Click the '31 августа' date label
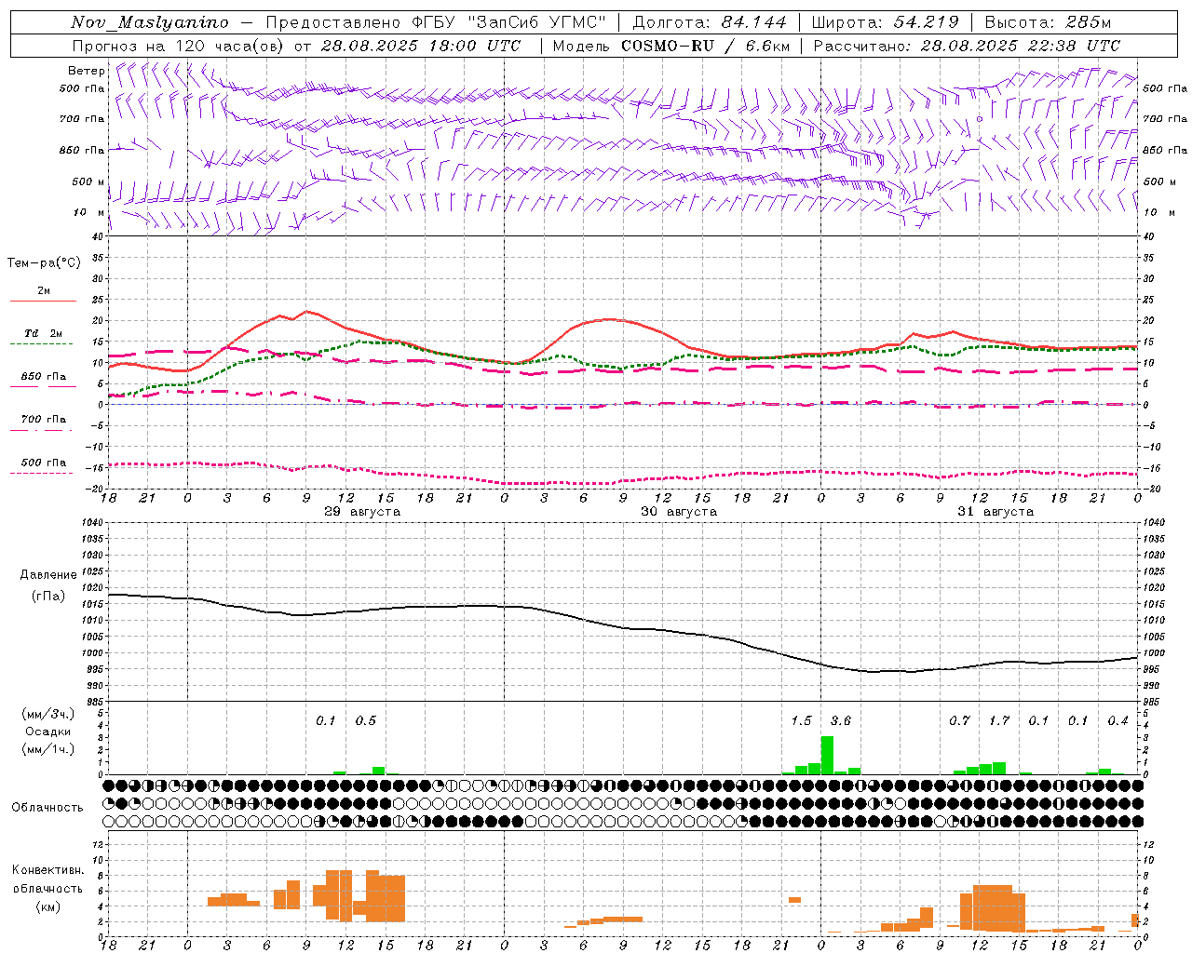This screenshot has width=1192, height=953. [996, 512]
